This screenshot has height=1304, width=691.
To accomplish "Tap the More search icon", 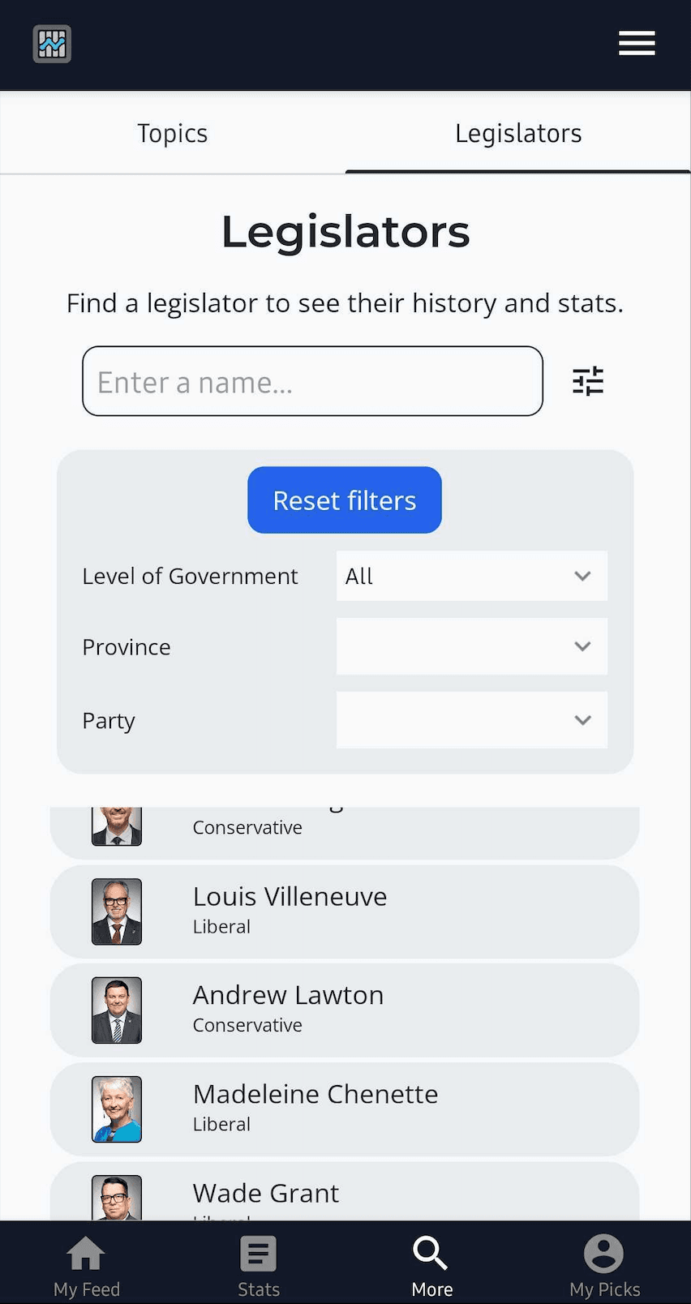I will tap(431, 1254).
